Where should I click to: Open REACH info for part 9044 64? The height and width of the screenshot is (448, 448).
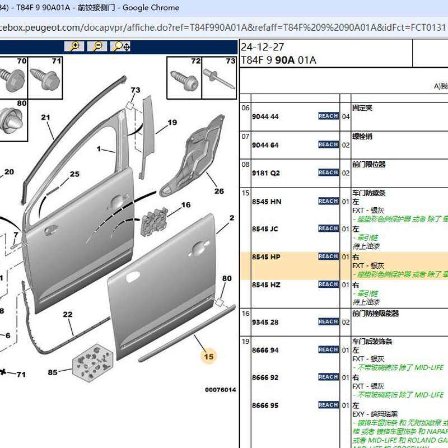328,144
